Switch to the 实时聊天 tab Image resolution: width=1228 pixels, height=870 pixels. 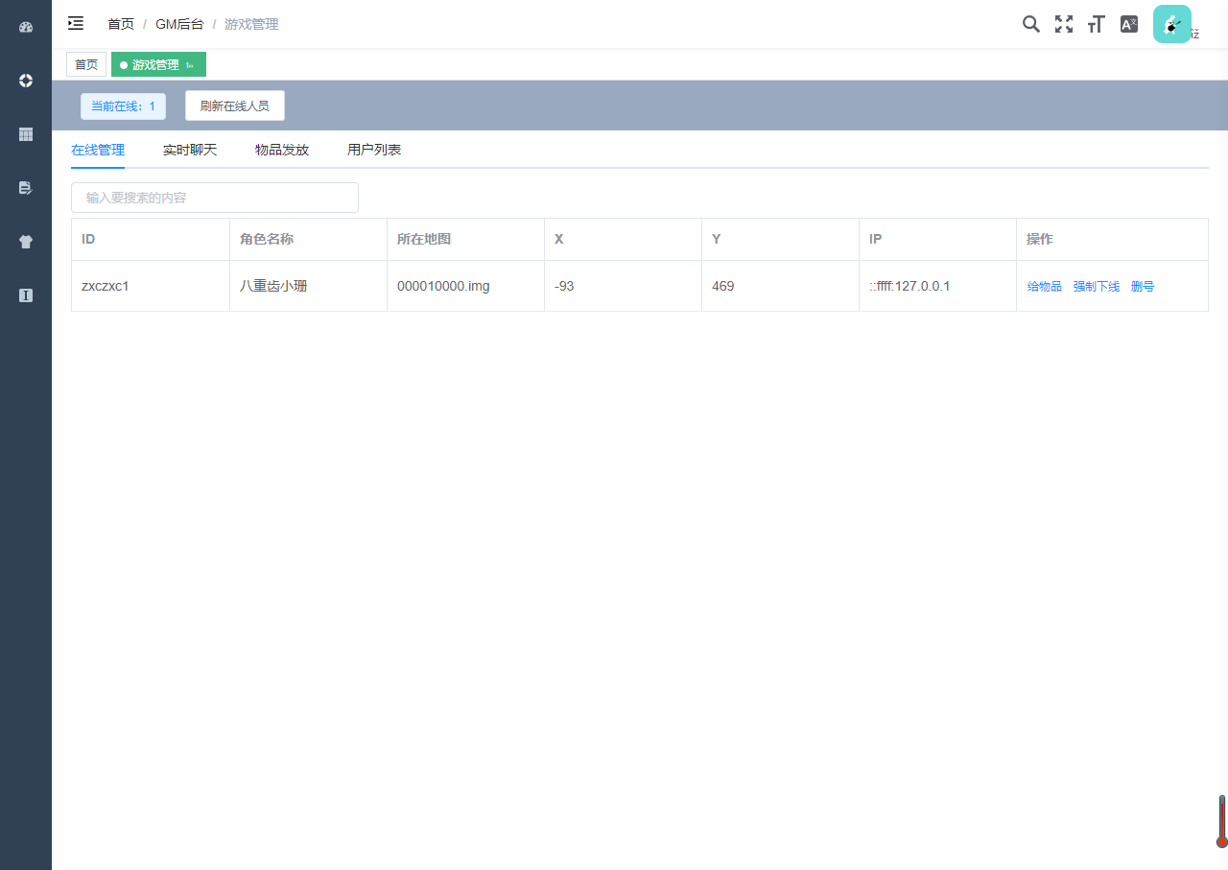tap(190, 150)
